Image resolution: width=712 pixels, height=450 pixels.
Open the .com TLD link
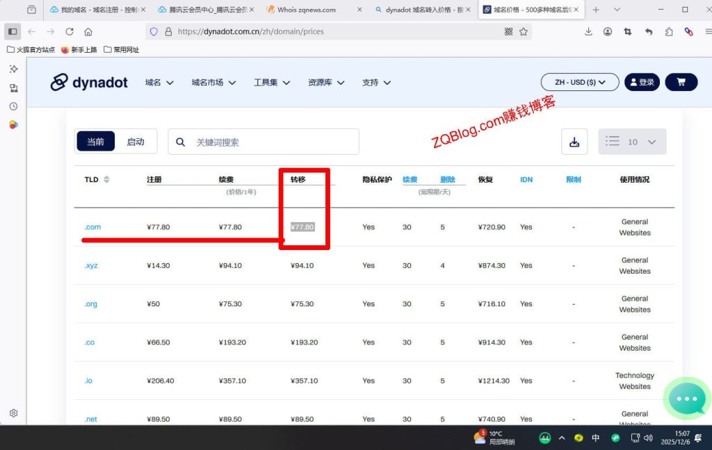pyautogui.click(x=92, y=227)
